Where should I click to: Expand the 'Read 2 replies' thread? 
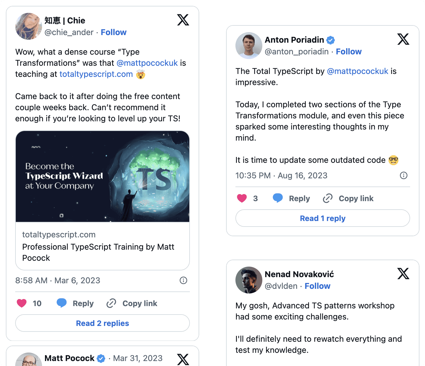[103, 323]
